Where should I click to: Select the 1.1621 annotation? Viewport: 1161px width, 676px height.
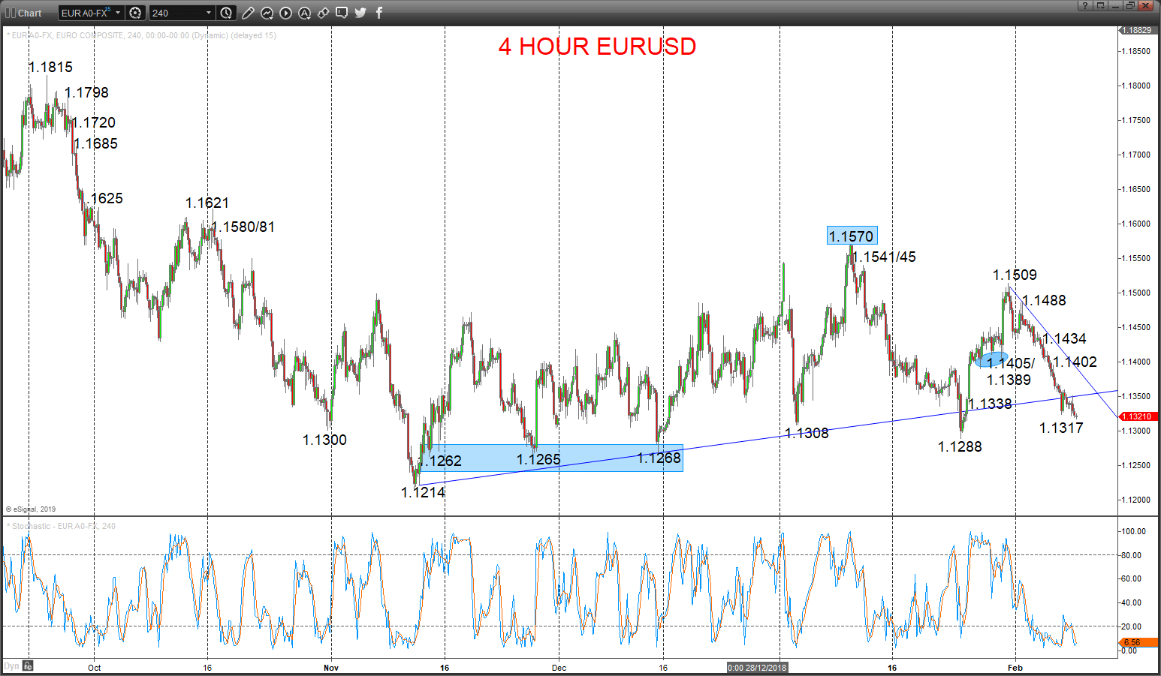(207, 203)
